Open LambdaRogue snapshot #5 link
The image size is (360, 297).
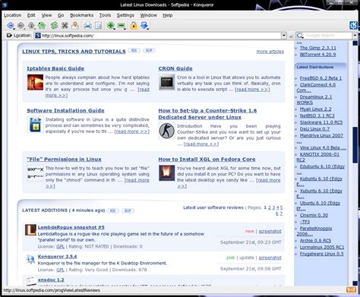pos(71,227)
